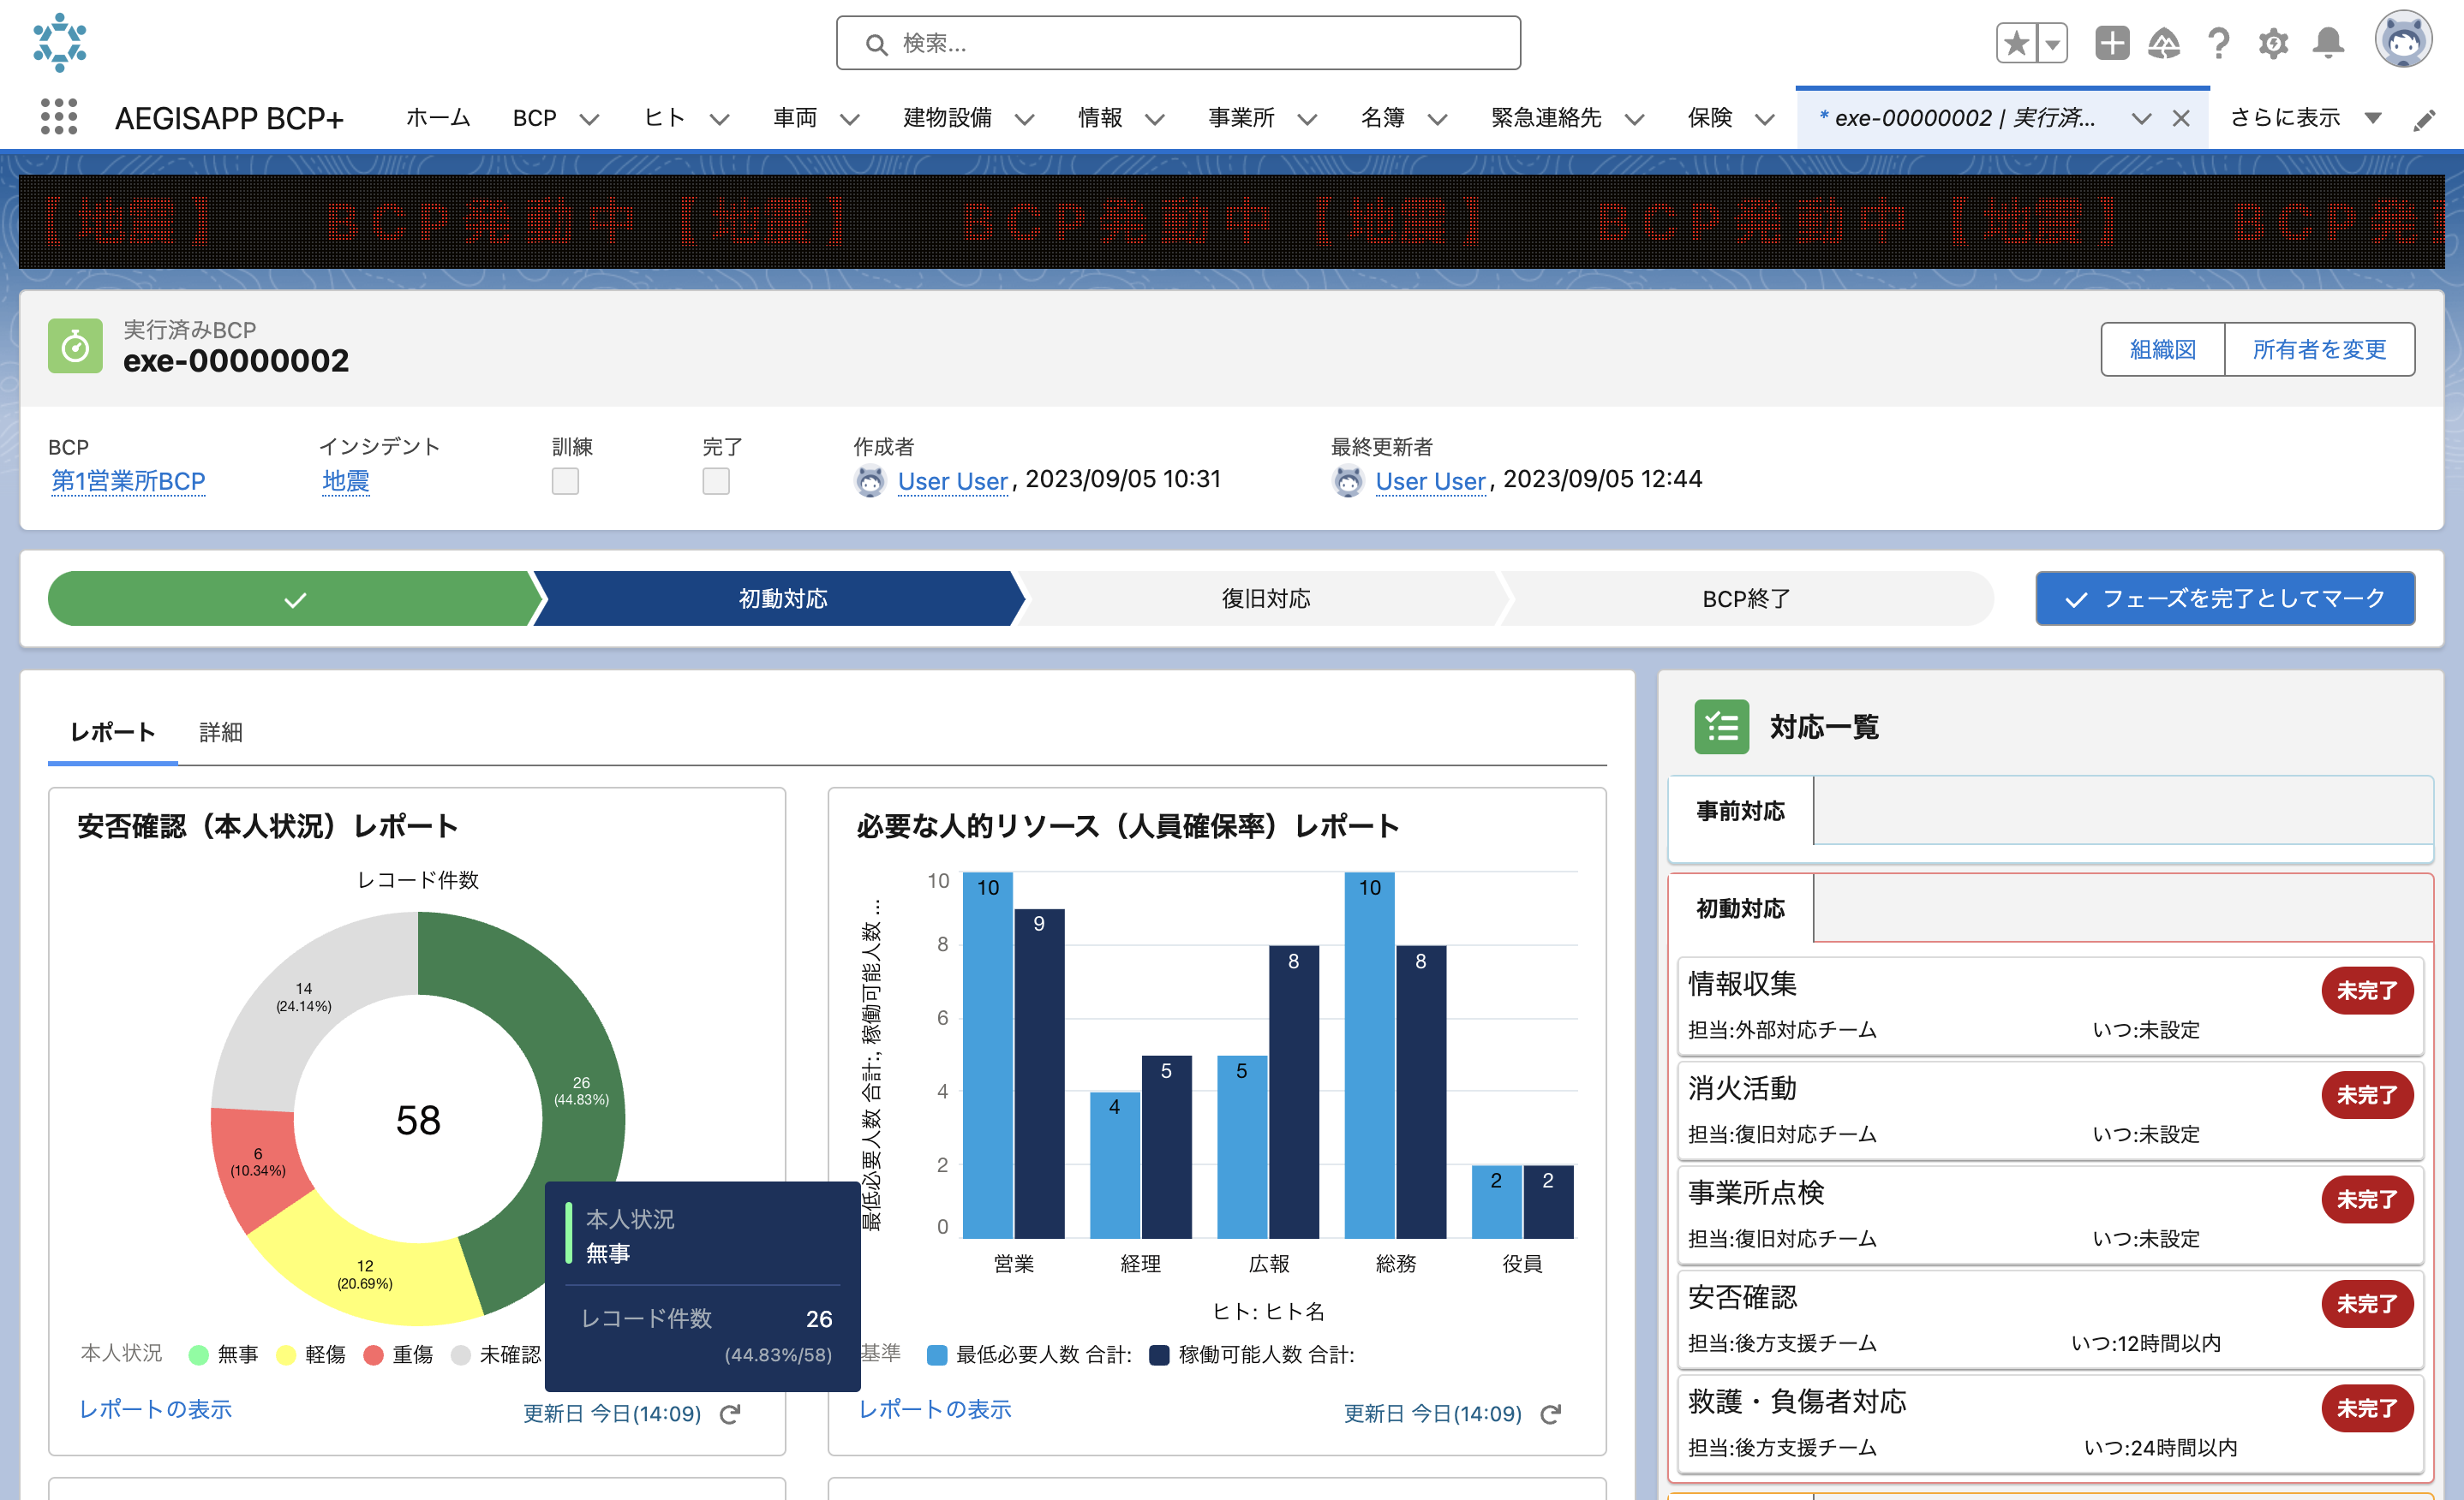
Task: Expand the 緊急連絡先 nav dropdown
Action: tap(1634, 119)
